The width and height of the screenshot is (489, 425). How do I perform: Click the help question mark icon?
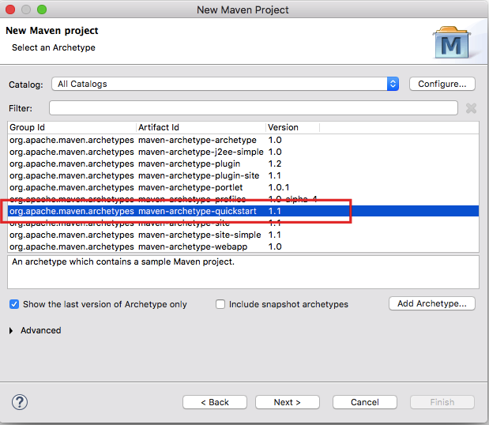[21, 401]
